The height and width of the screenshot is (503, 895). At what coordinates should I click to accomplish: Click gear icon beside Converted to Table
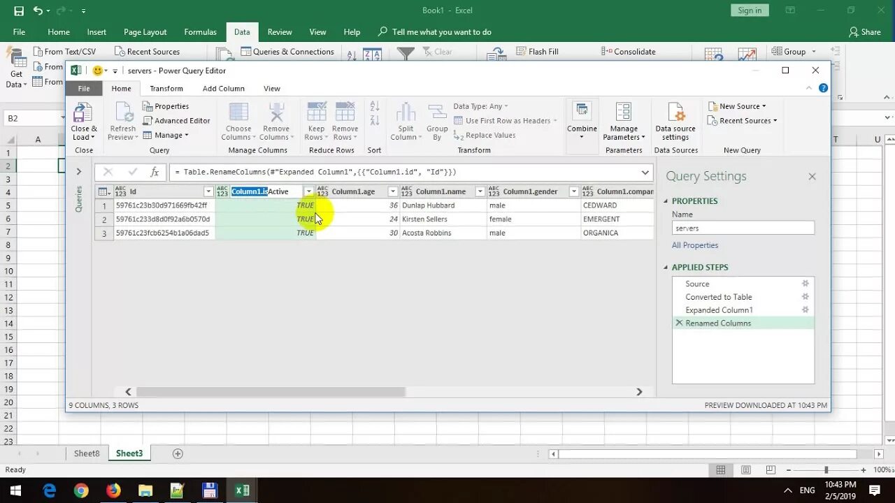point(805,297)
